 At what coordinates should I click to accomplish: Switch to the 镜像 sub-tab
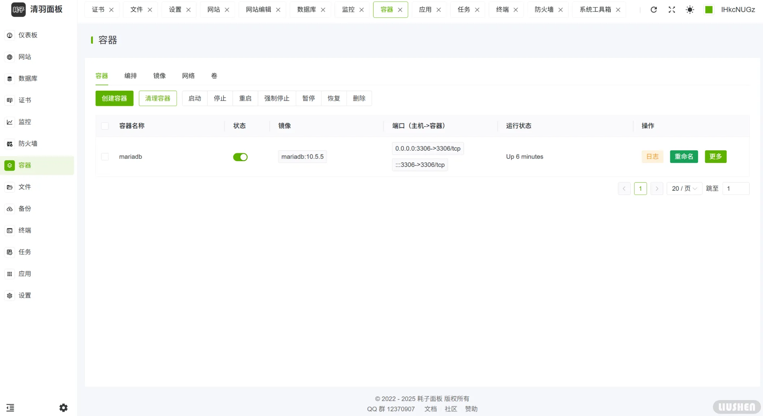(159, 76)
